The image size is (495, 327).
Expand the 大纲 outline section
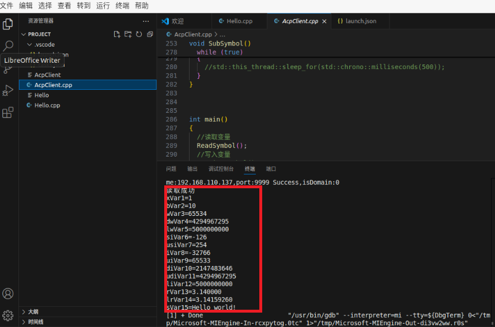coord(24,311)
